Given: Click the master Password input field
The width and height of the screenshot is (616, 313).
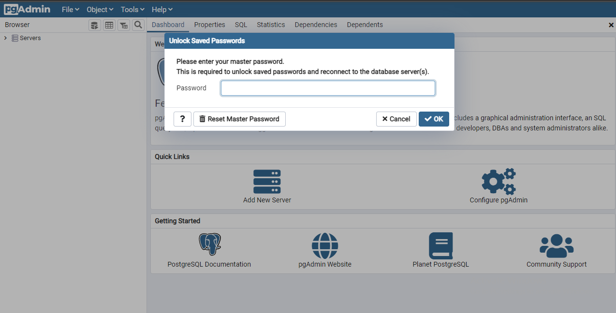Looking at the screenshot, I should 328,88.
